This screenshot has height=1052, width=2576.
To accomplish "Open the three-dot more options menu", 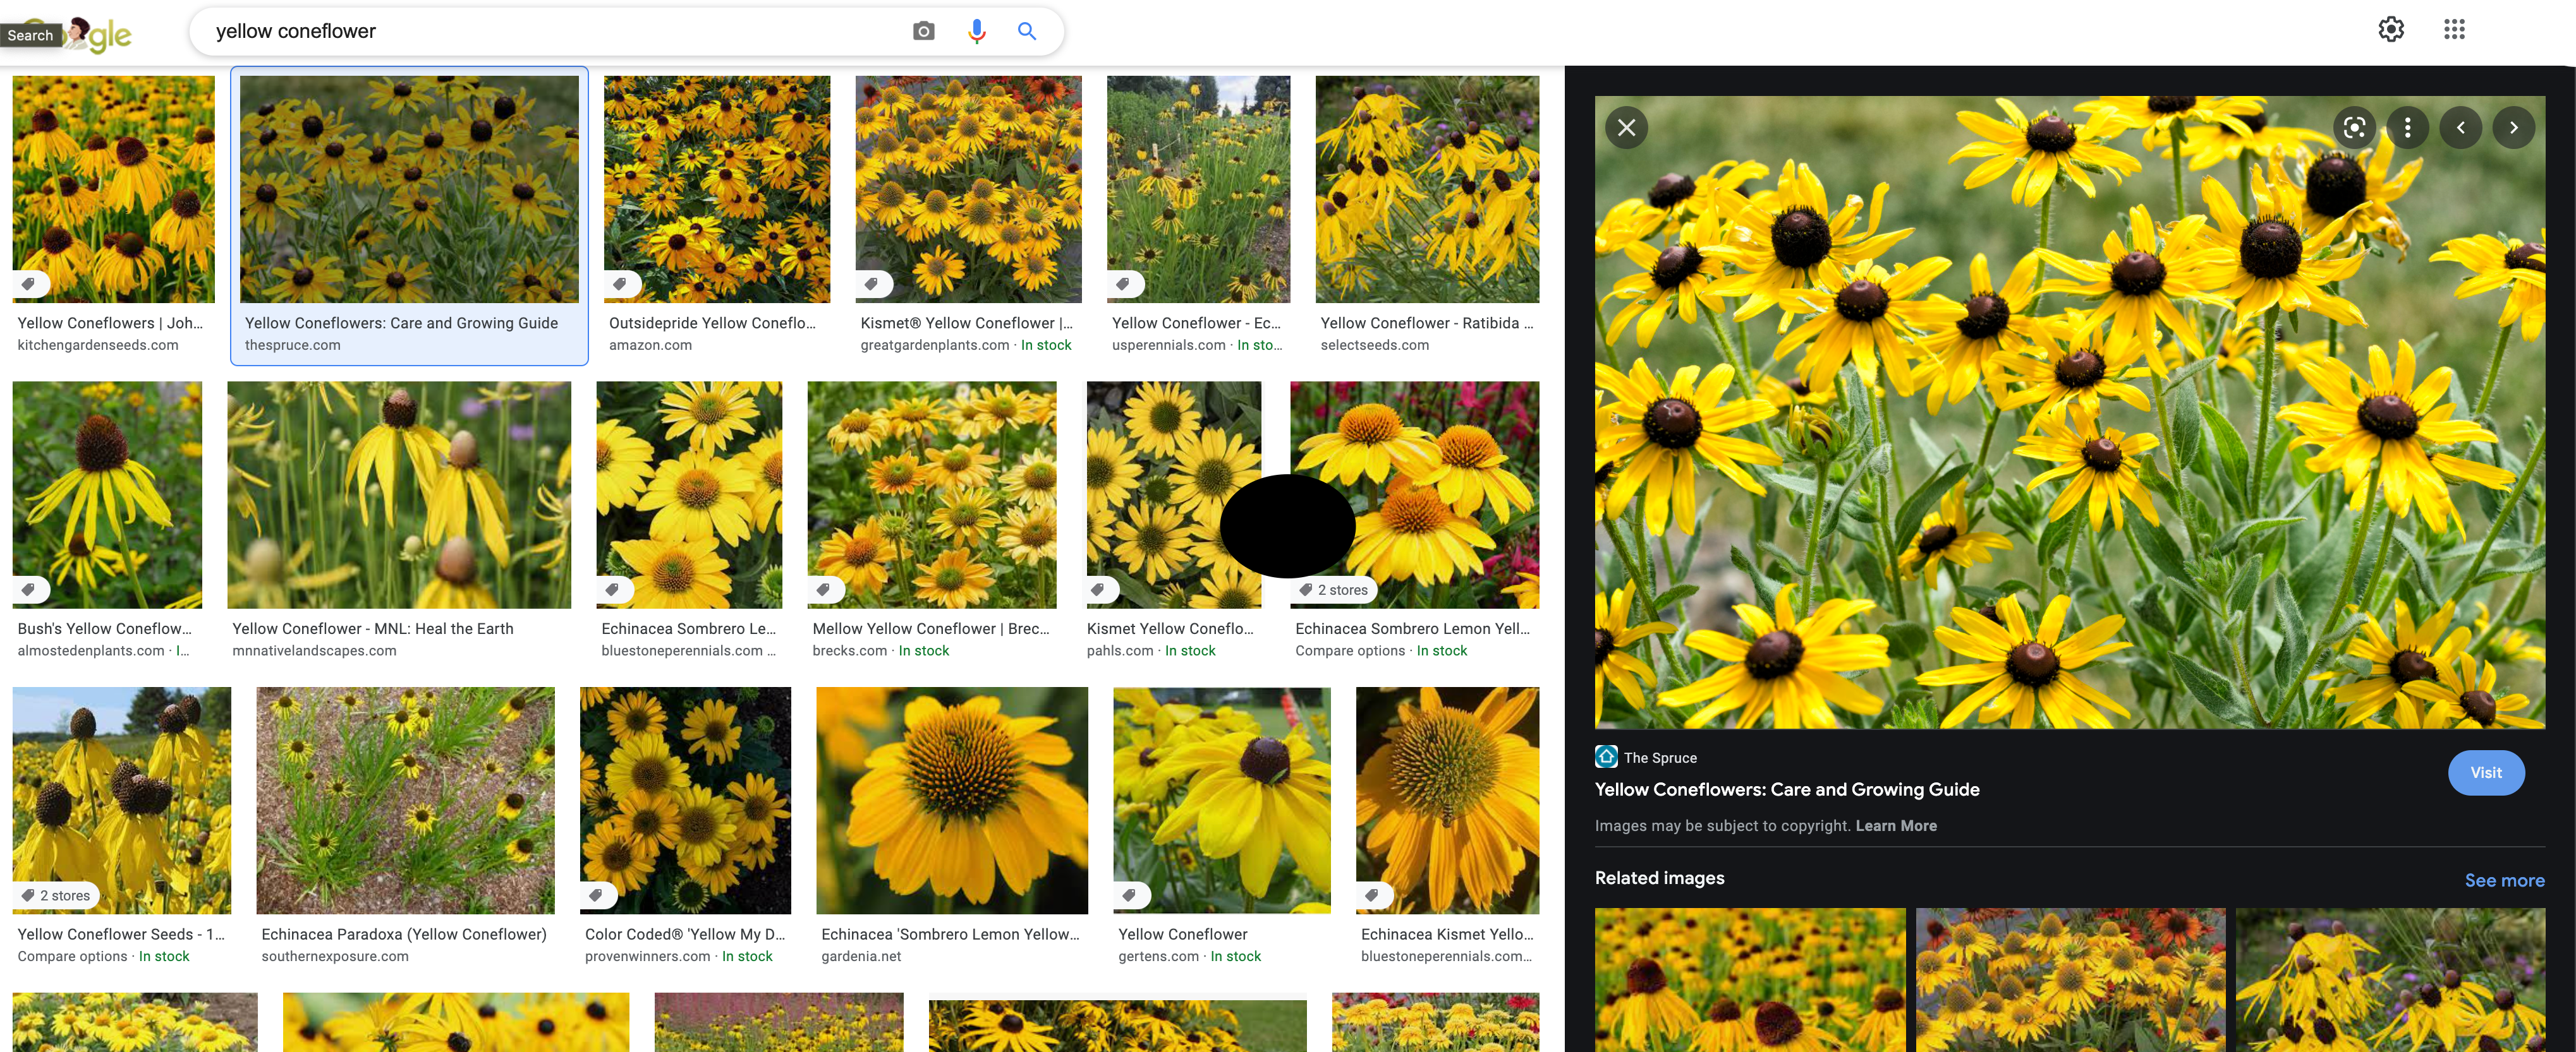I will pos(2407,128).
